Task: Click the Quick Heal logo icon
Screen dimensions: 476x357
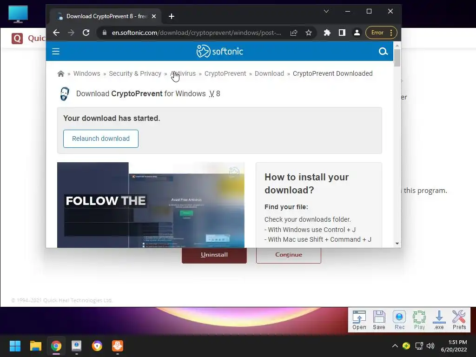Action: pyautogui.click(x=17, y=39)
